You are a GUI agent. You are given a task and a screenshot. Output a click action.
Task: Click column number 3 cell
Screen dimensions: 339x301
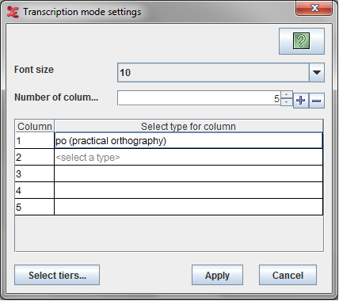tap(35, 174)
